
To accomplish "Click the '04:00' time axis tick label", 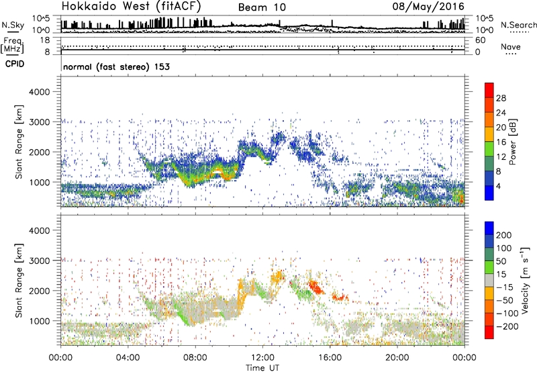I will pyautogui.click(x=128, y=358).
